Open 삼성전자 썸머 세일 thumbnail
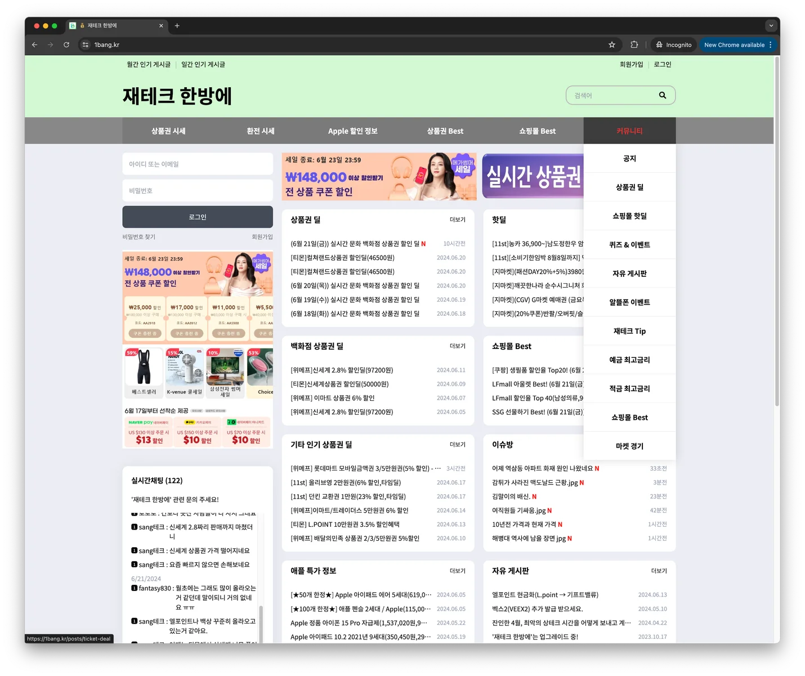 225,373
